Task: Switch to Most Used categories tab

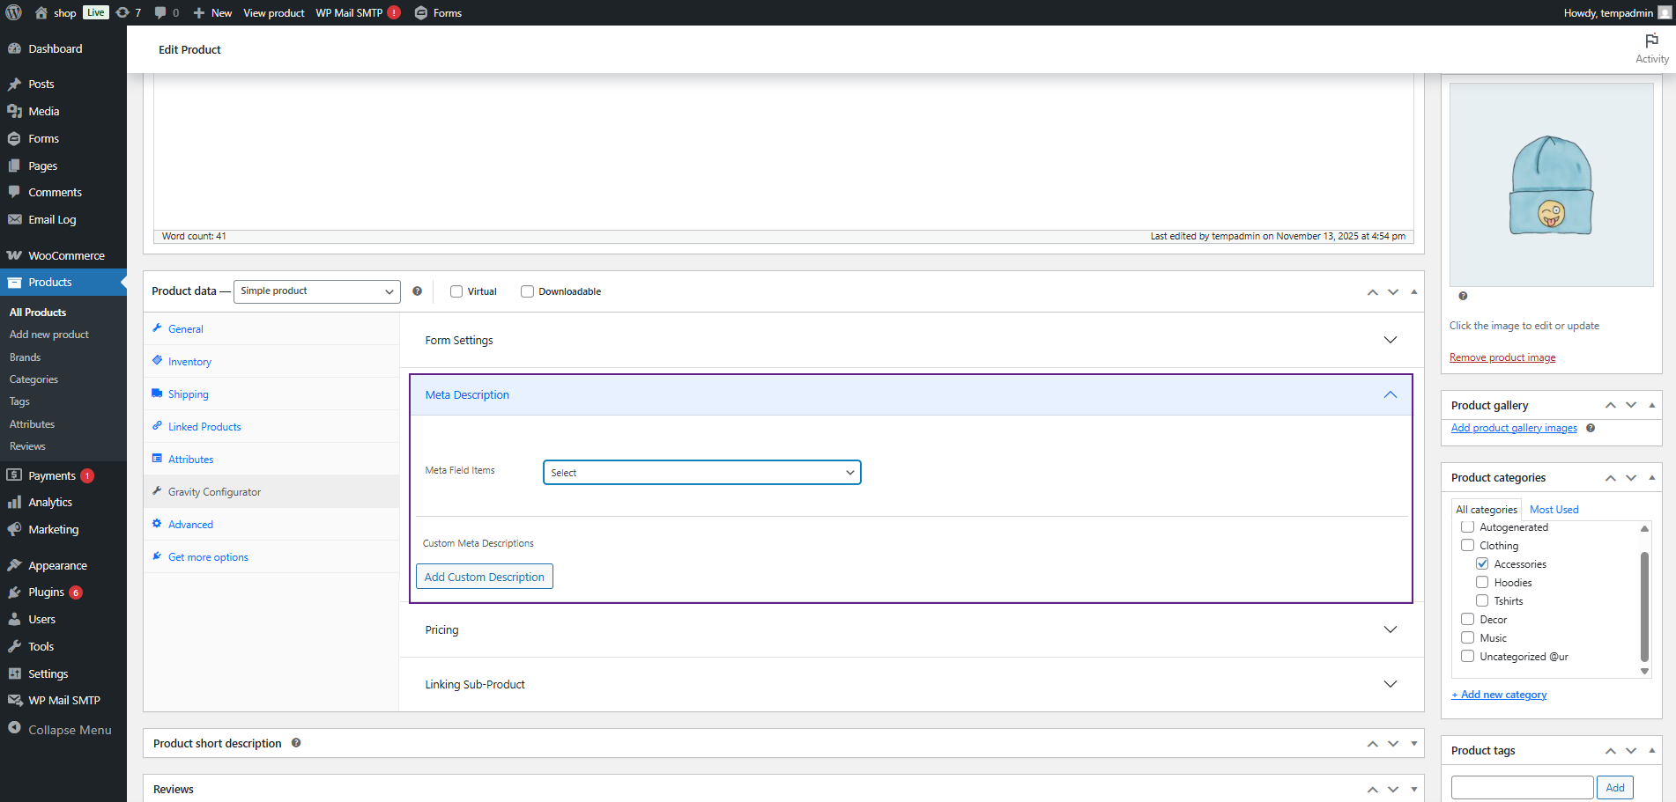Action: click(x=1554, y=510)
